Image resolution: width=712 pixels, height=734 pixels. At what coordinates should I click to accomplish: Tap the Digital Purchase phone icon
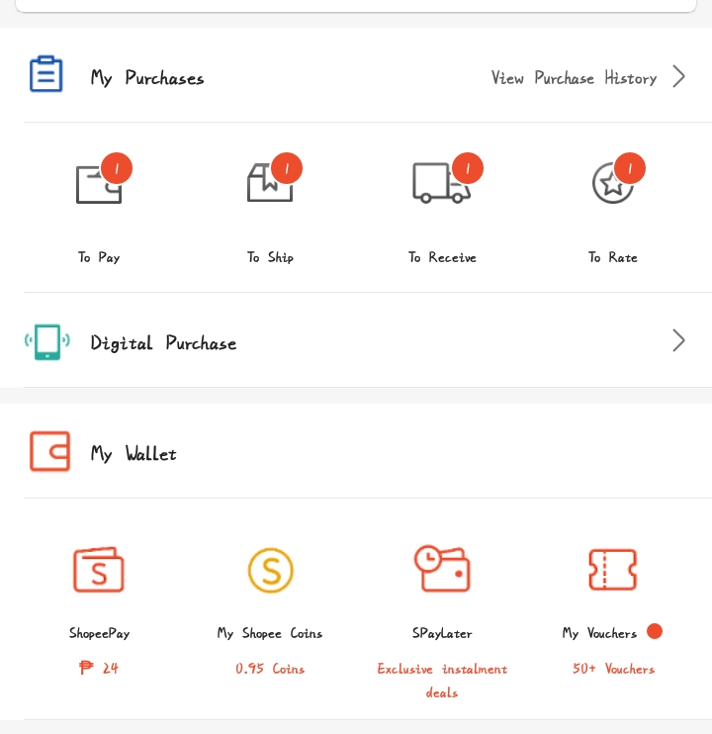coord(47,341)
